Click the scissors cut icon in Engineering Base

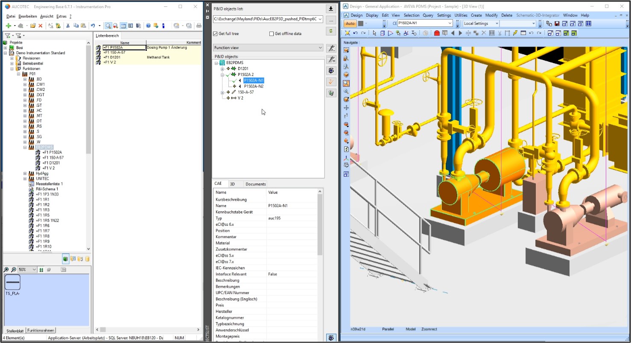67,26
